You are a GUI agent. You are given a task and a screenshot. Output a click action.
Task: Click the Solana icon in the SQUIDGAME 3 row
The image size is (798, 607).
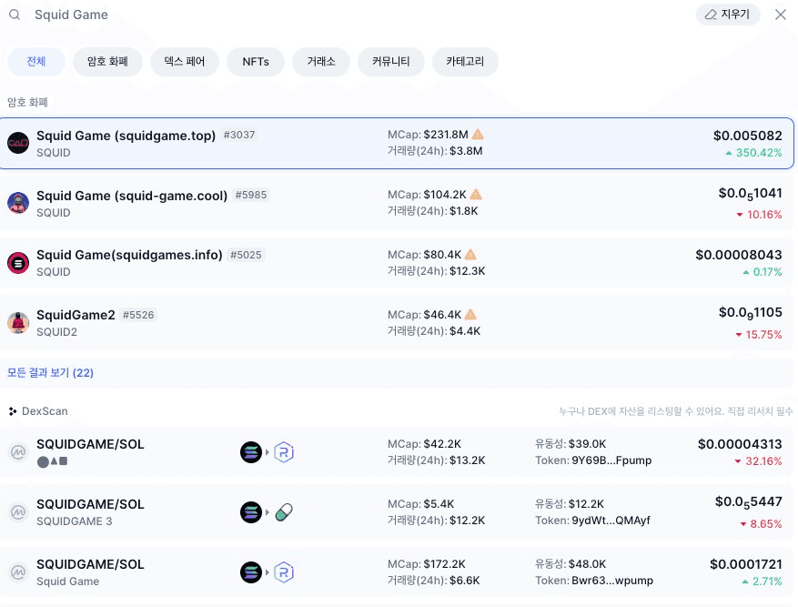pos(251,512)
